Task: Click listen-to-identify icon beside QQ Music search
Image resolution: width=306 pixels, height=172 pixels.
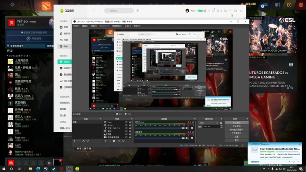Action: coord(138,11)
